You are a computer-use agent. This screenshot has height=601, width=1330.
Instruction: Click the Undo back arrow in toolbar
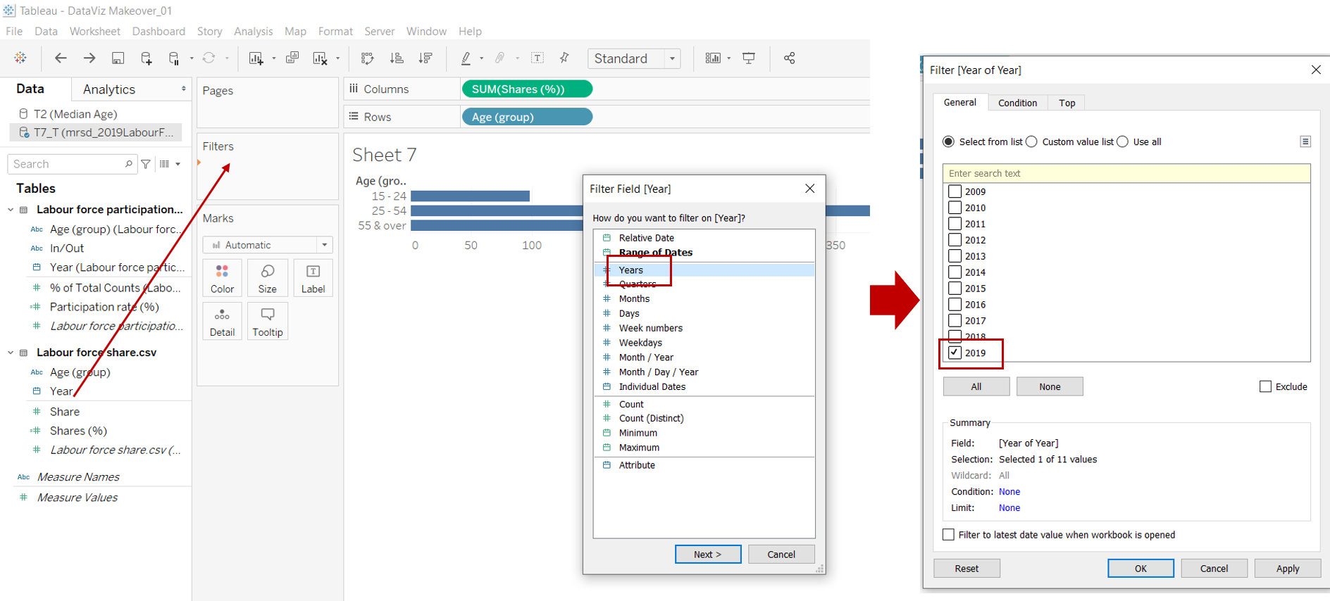[x=61, y=58]
